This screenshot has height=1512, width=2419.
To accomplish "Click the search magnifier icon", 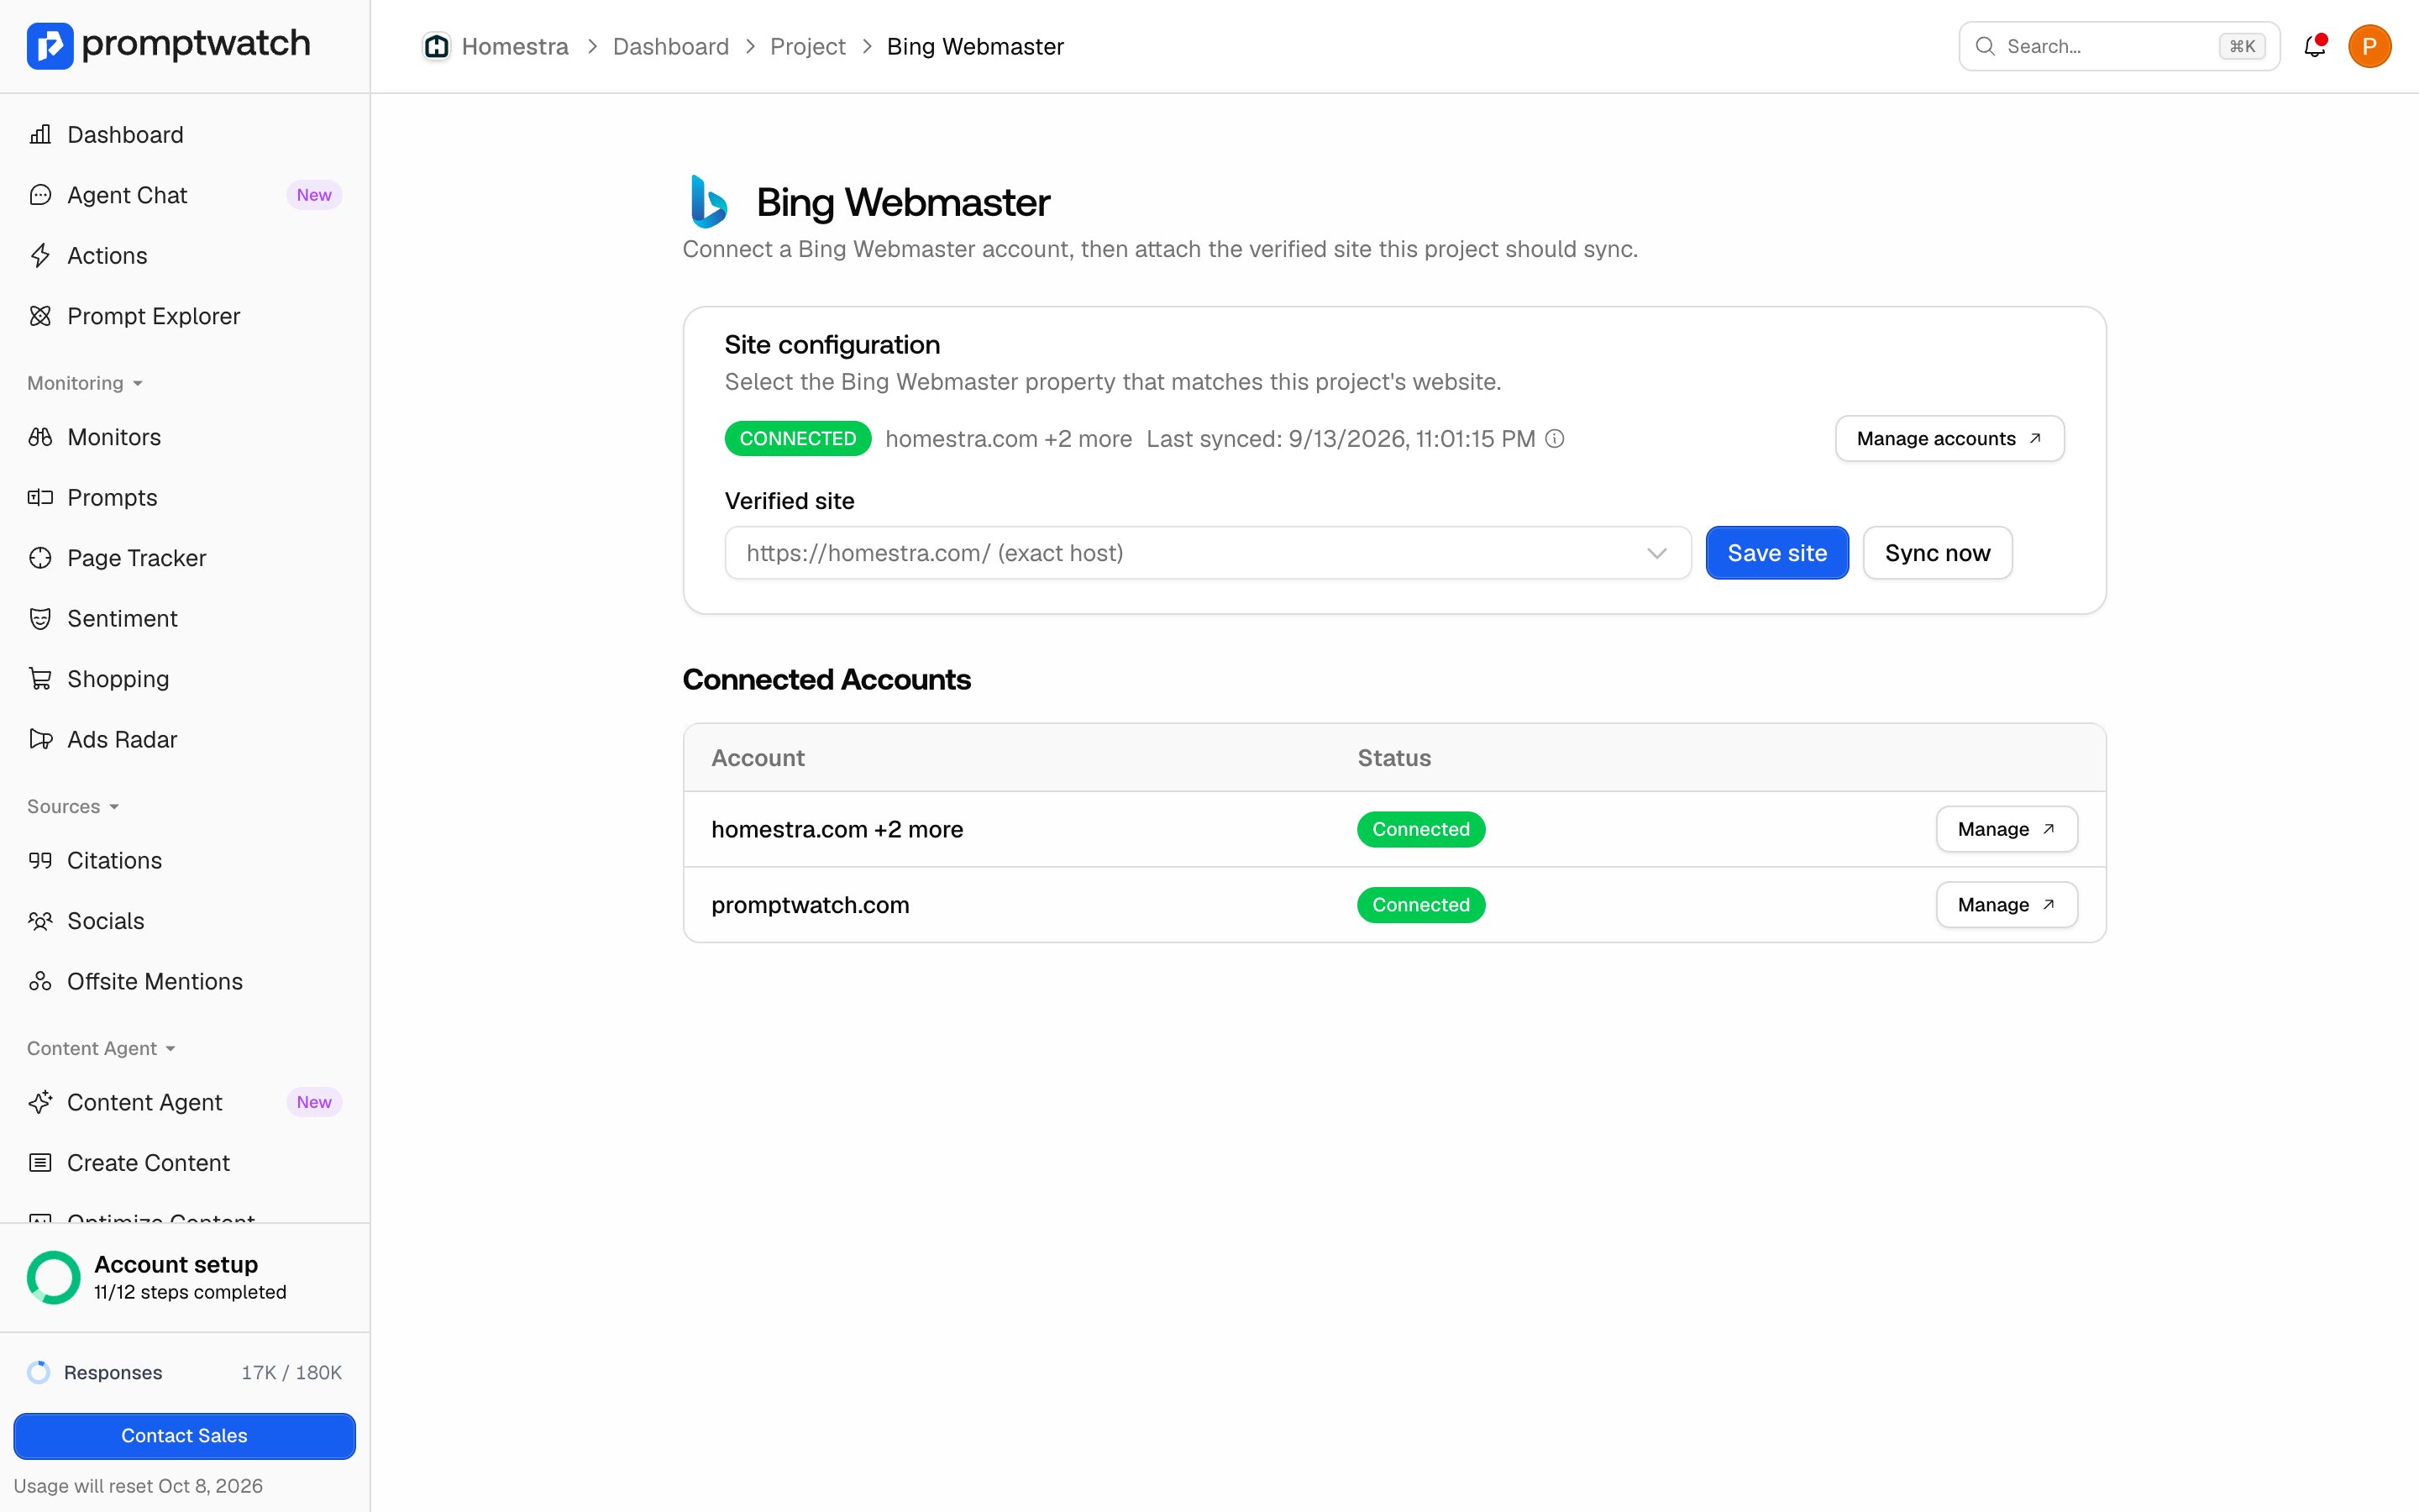I will 1986,46.
